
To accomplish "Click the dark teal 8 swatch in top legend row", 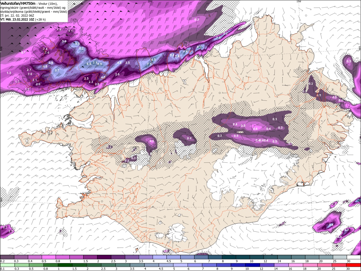I will [229, 257].
